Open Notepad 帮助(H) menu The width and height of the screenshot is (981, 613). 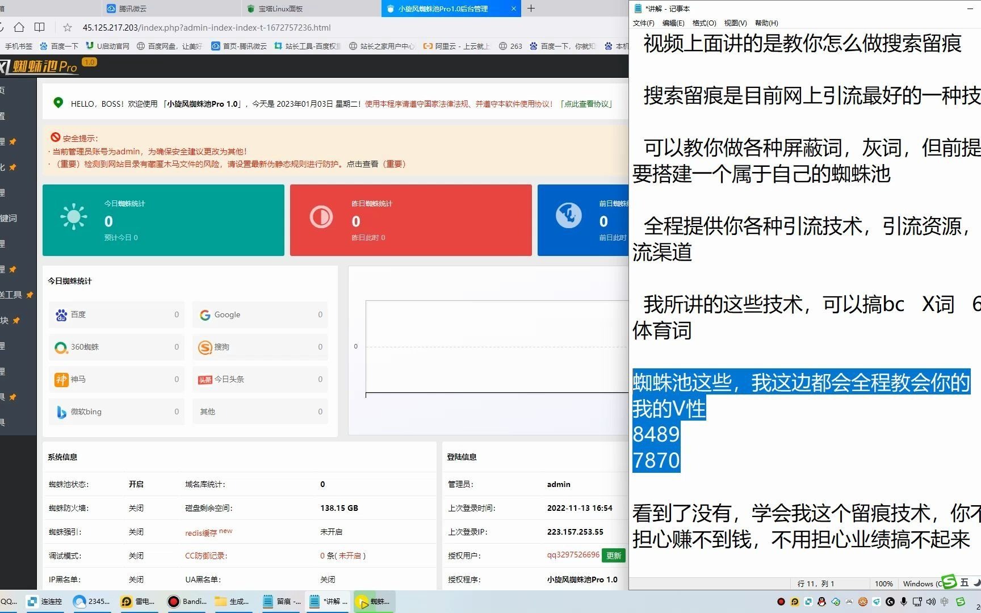pos(766,23)
